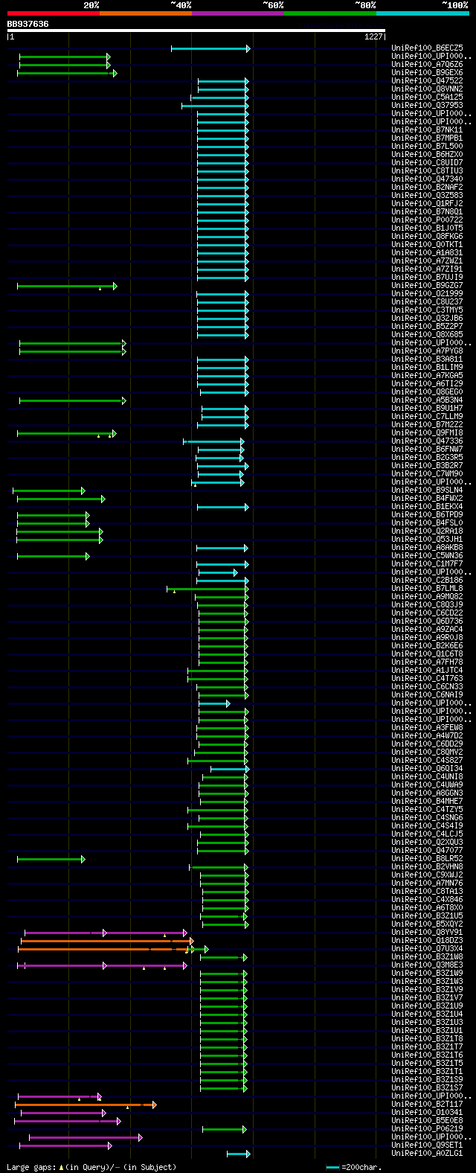Select label UniRef100_Q18DZ3
Viewport: 476px width, 1173px height.
(x=427, y=941)
